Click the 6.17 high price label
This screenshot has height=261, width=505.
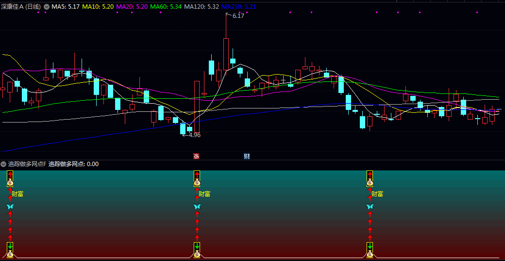(238, 15)
